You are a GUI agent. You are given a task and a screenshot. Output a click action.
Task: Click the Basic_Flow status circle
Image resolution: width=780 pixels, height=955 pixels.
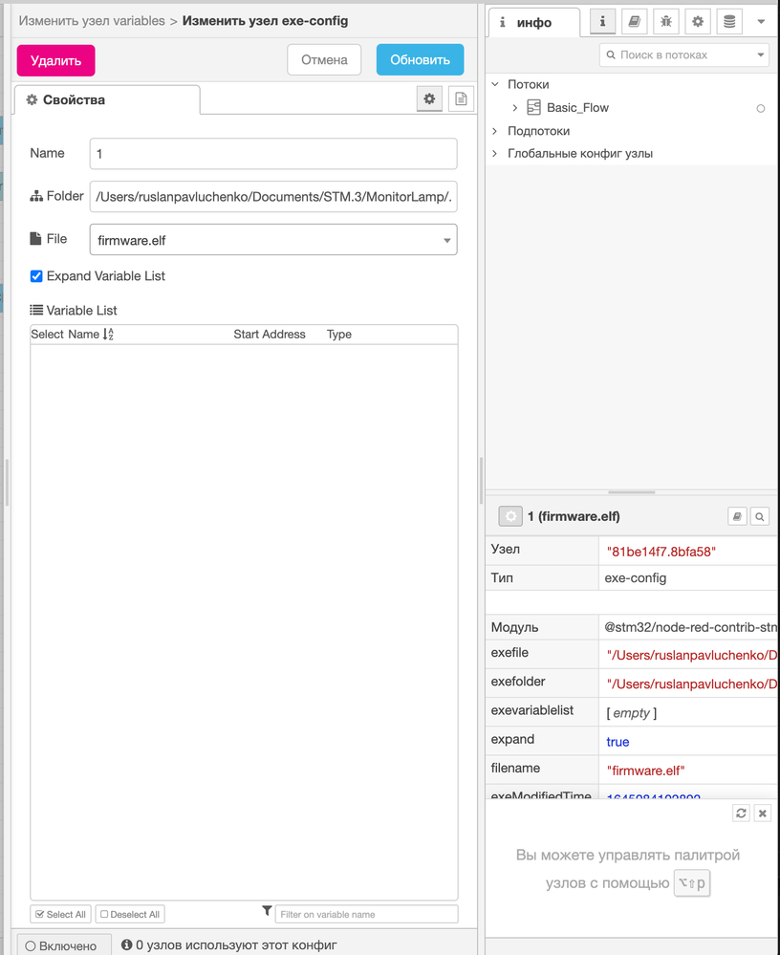[x=761, y=108]
